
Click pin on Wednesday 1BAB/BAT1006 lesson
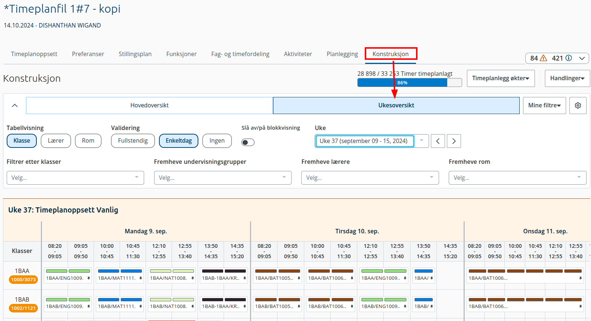580,307
